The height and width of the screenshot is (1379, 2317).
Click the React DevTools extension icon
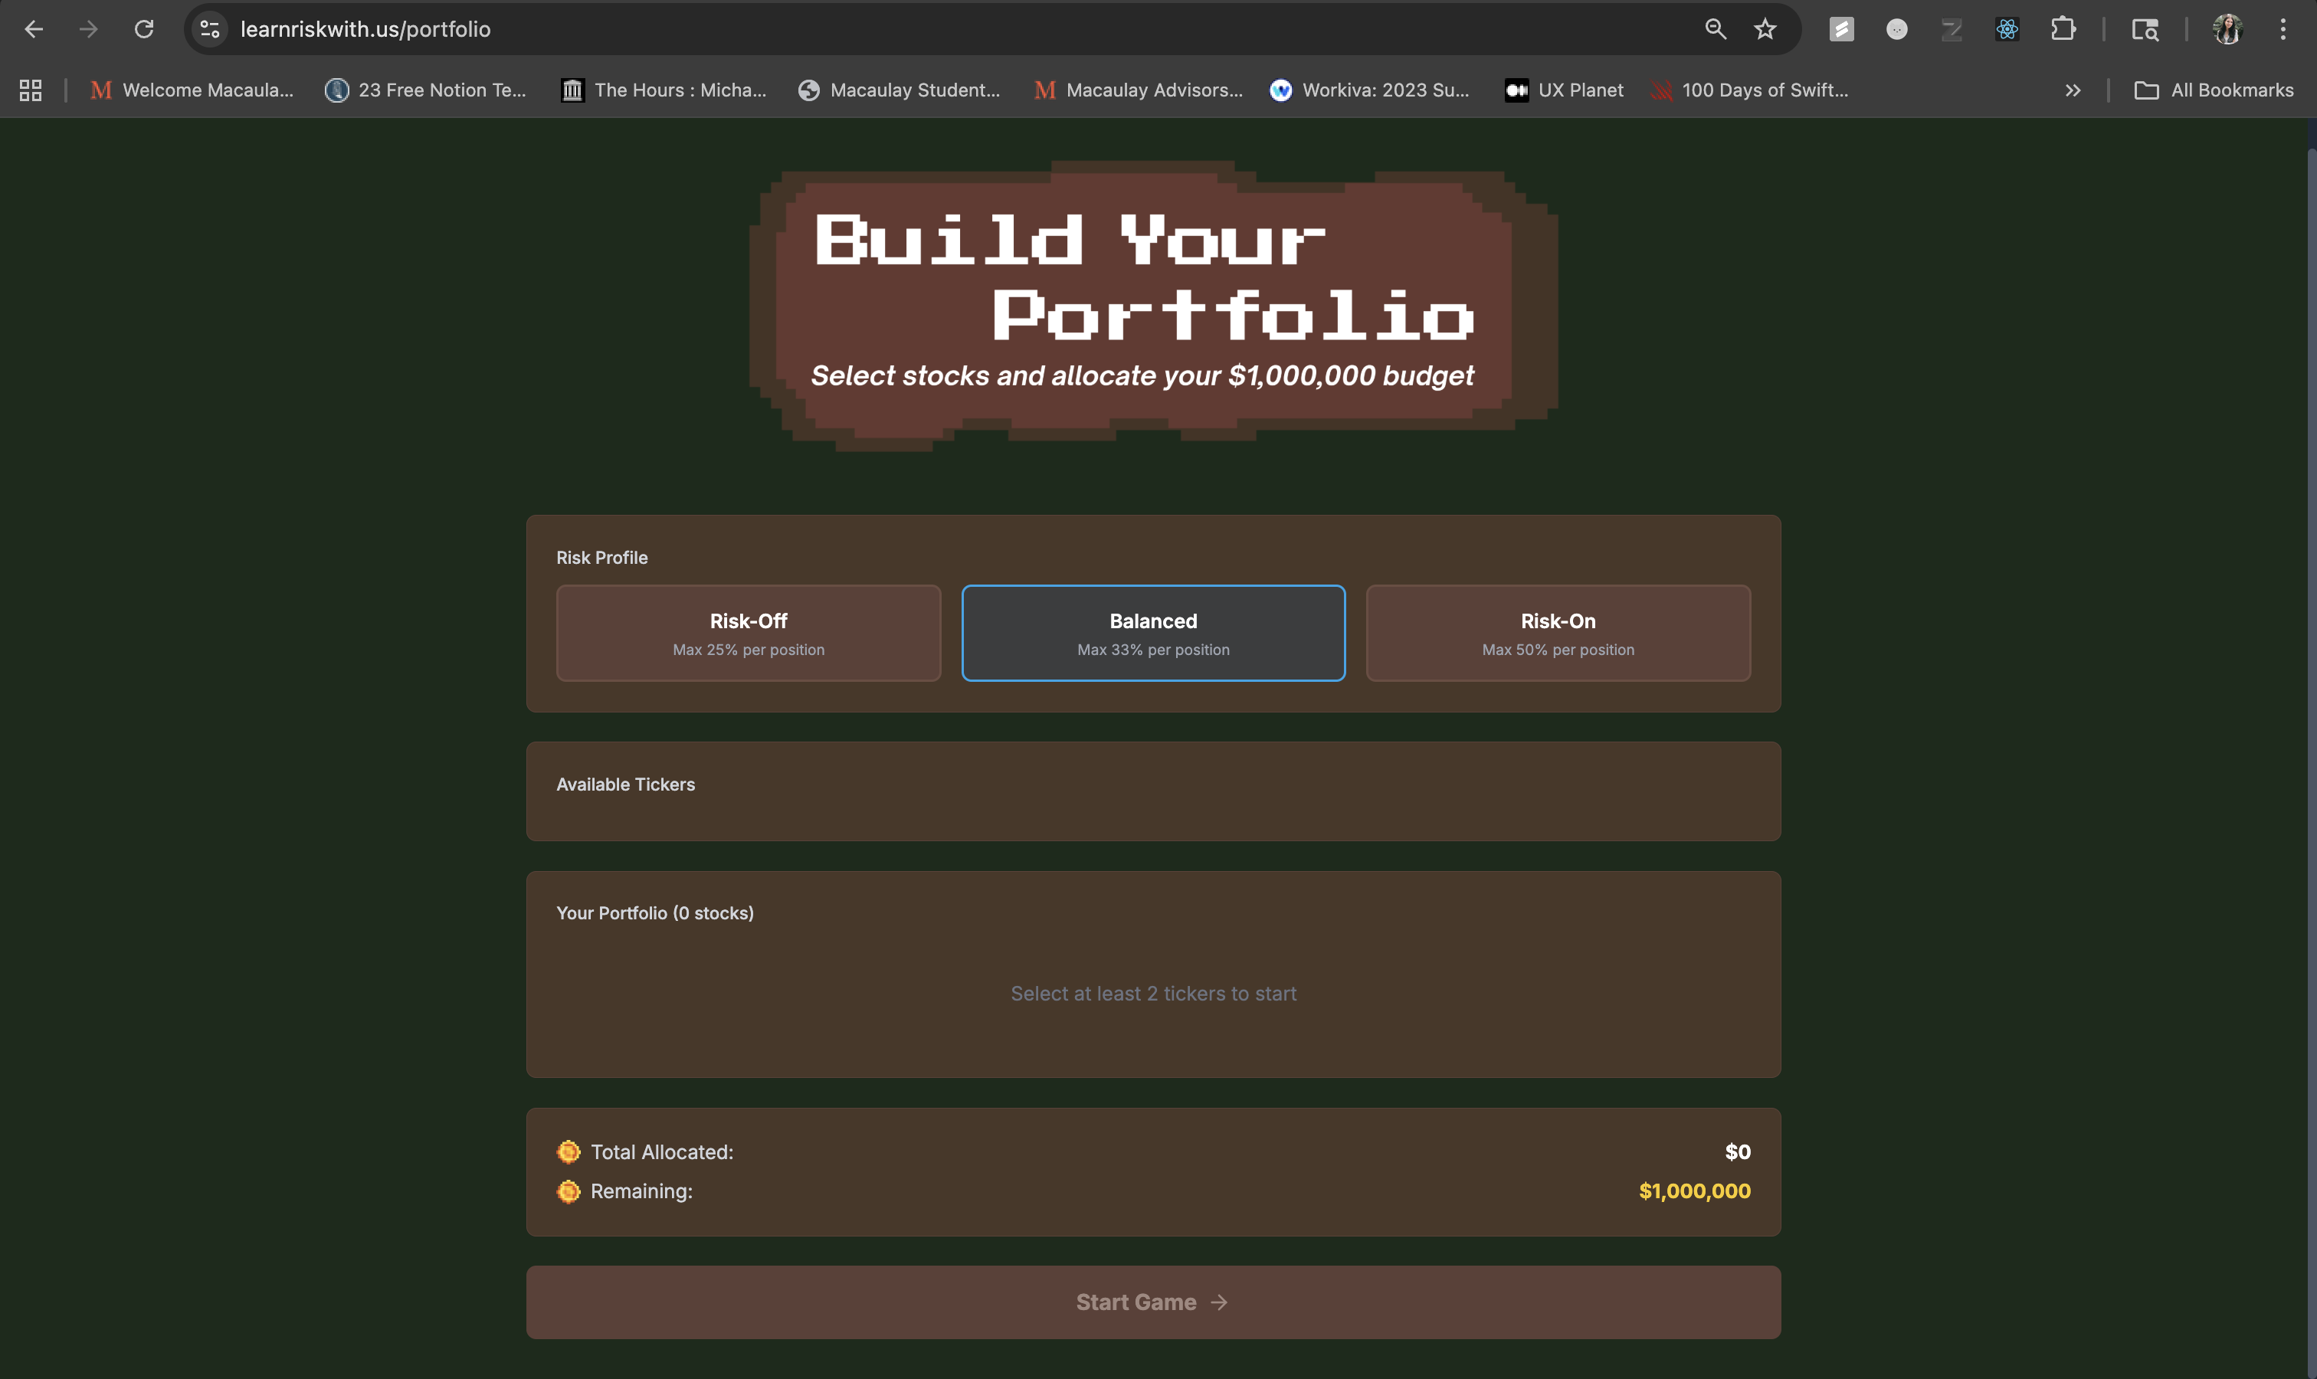pyautogui.click(x=2007, y=30)
